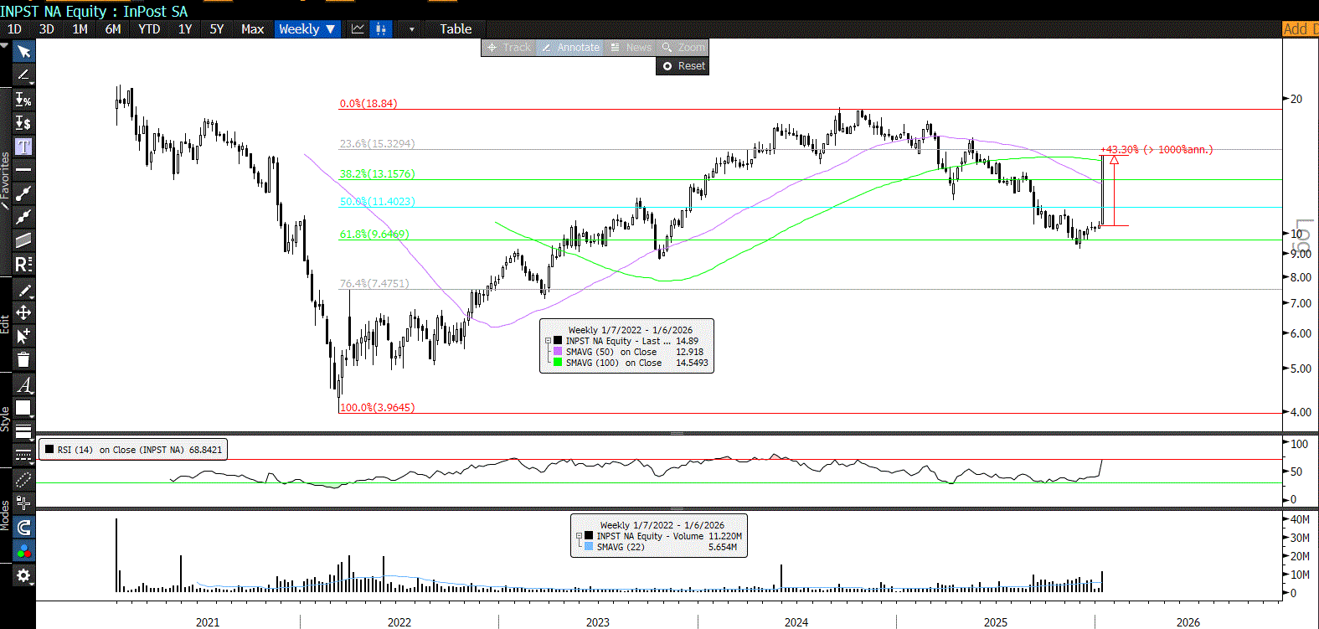Toggle Annotate mode in chart toolbar
1319x629 pixels.
tap(570, 48)
